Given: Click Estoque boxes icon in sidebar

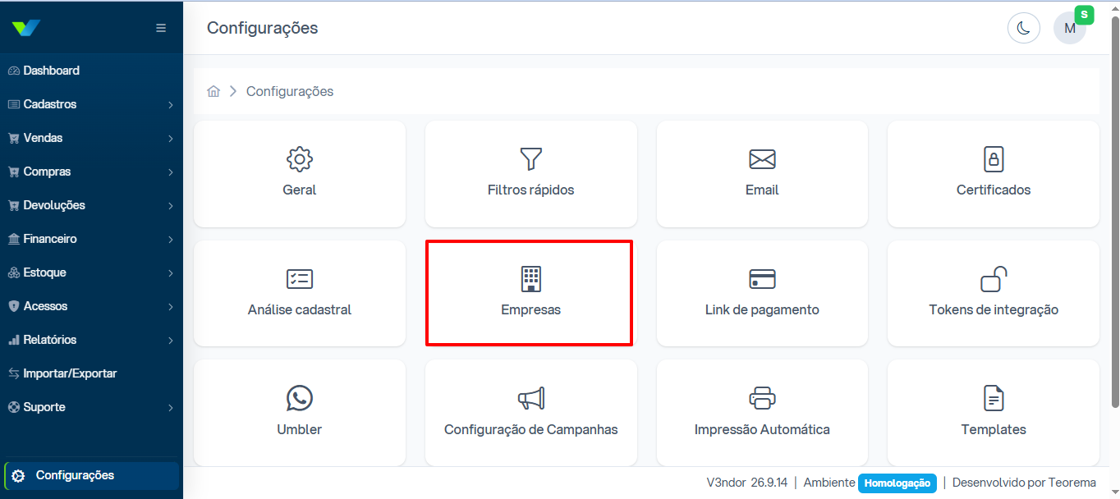Looking at the screenshot, I should (14, 272).
